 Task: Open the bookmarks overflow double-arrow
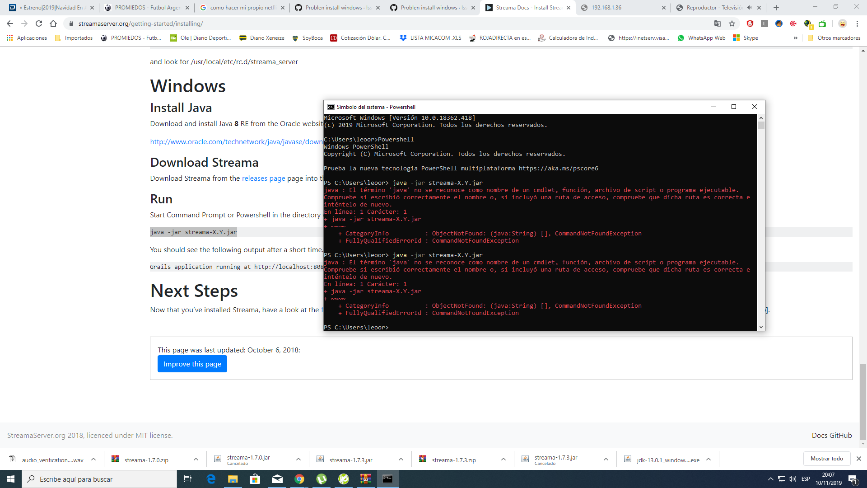tap(796, 38)
